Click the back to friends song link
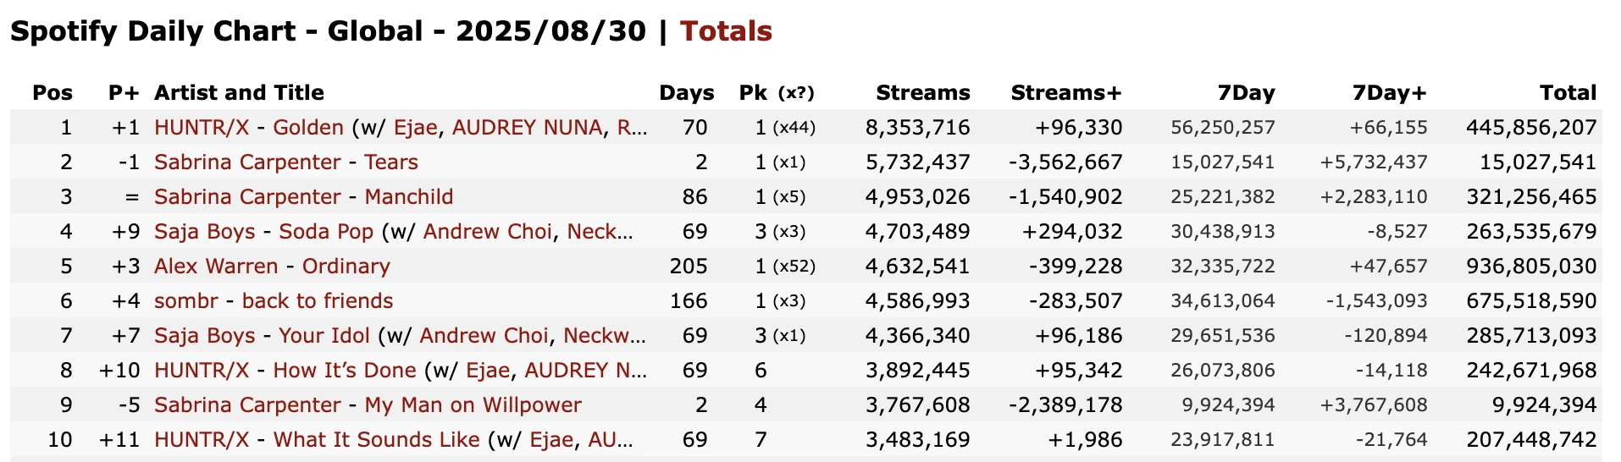 tap(318, 301)
